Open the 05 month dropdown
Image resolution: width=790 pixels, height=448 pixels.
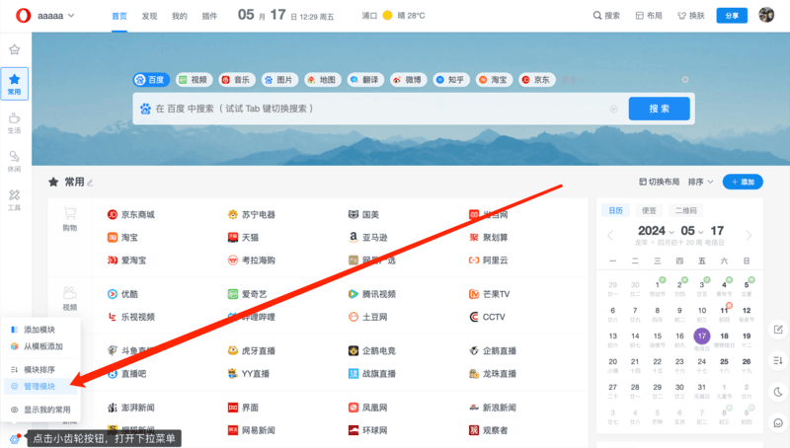tap(692, 231)
